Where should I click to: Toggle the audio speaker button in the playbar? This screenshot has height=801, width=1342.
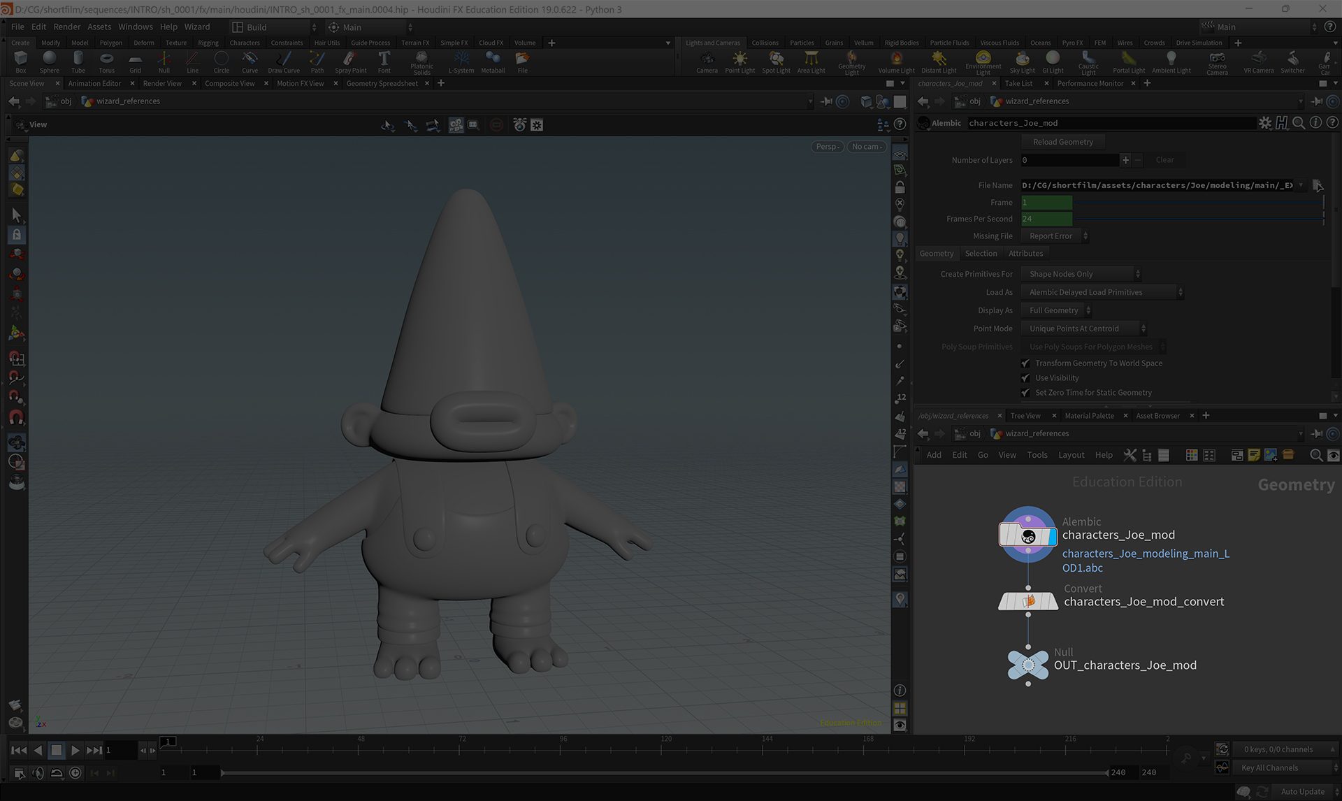pyautogui.click(x=38, y=772)
